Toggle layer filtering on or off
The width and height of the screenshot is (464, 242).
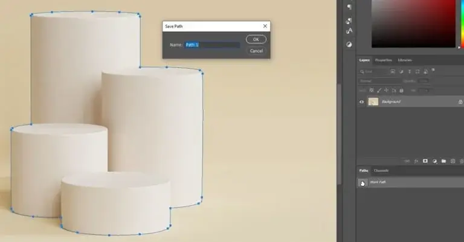(433, 70)
